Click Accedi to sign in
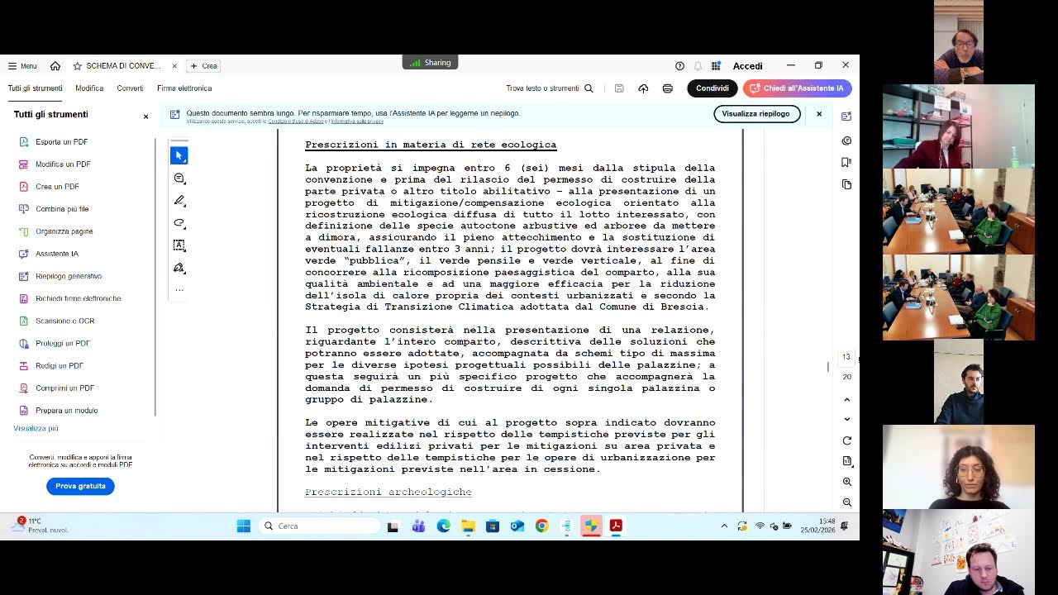 pyautogui.click(x=747, y=66)
